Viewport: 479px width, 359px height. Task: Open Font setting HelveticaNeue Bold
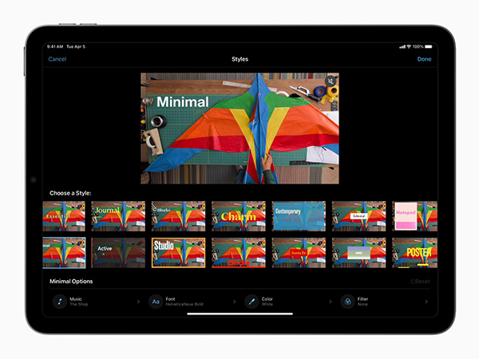(192, 302)
